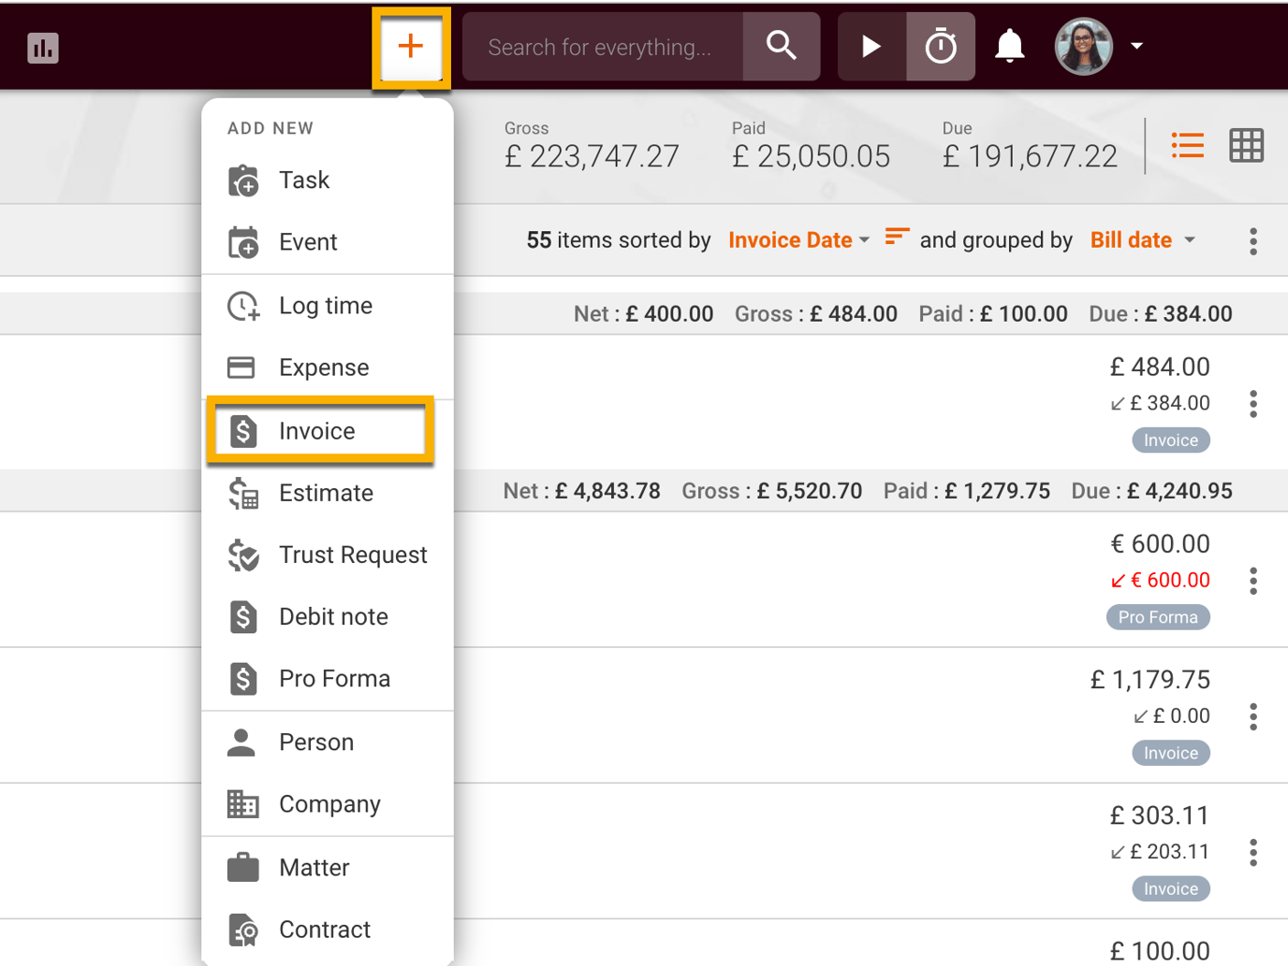The image size is (1288, 966).
Task: Open notifications via the bell icon
Action: [1009, 46]
